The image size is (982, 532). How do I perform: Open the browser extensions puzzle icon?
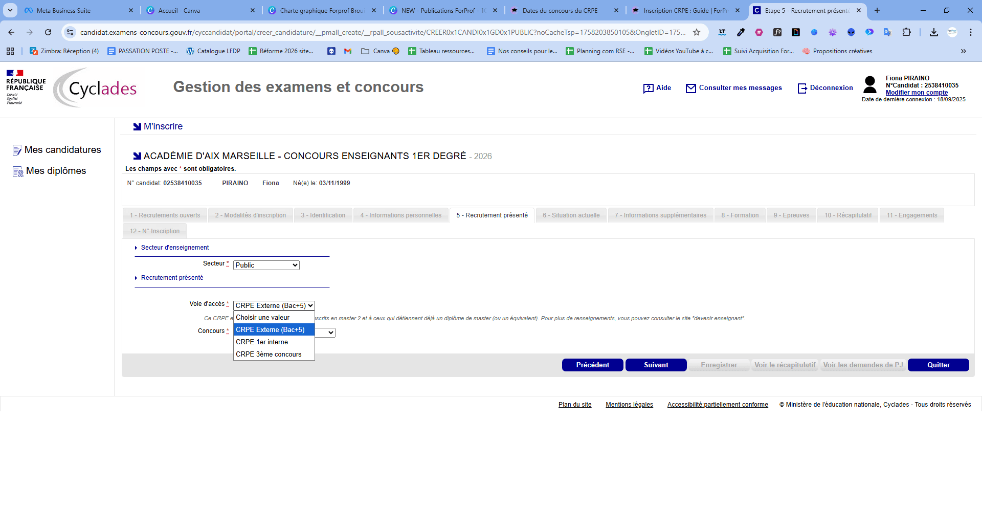(907, 32)
